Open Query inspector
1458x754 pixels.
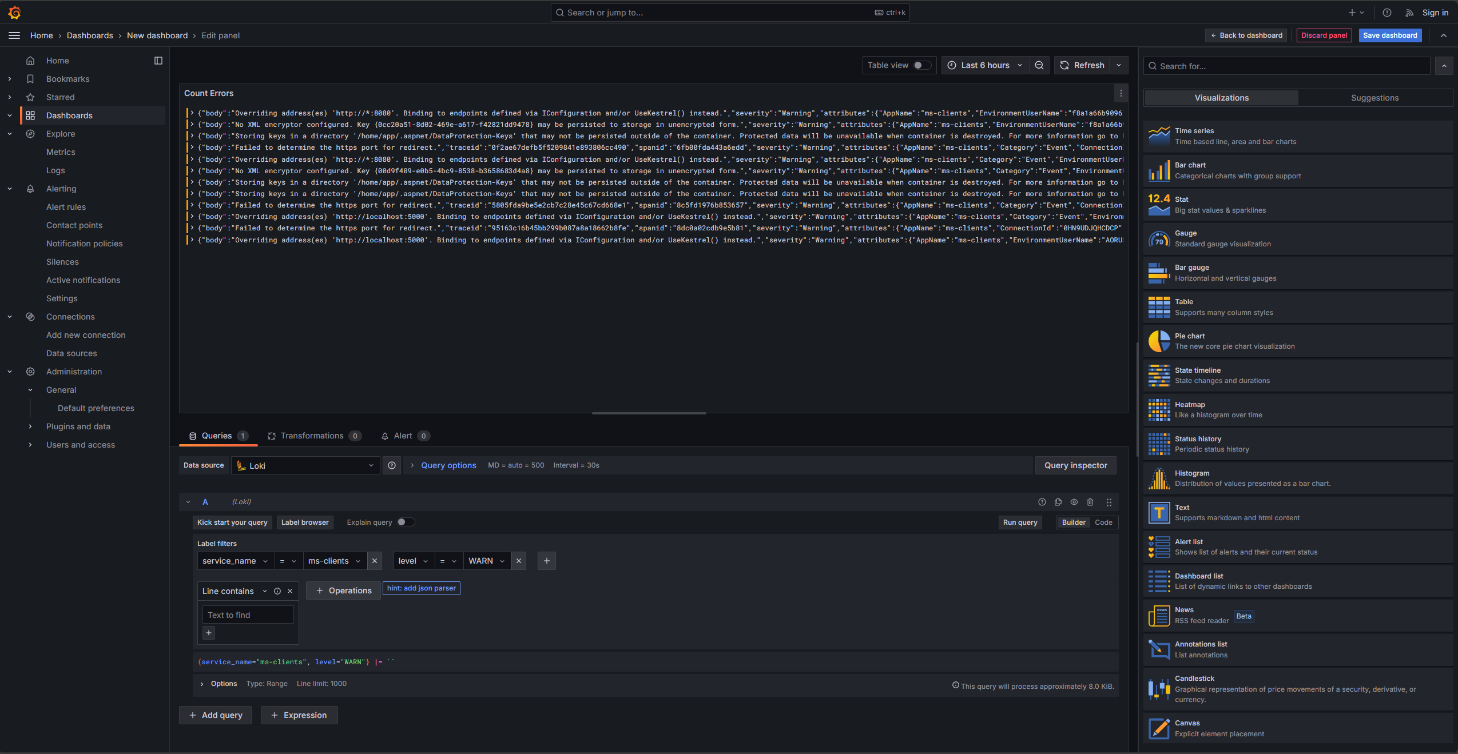1075,465
